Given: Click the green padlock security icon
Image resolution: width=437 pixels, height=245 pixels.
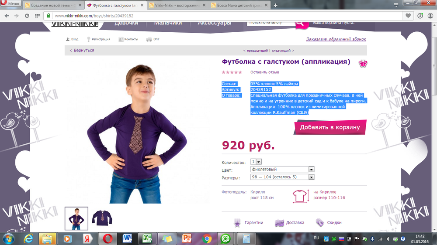Looking at the screenshot, I should (x=49, y=16).
